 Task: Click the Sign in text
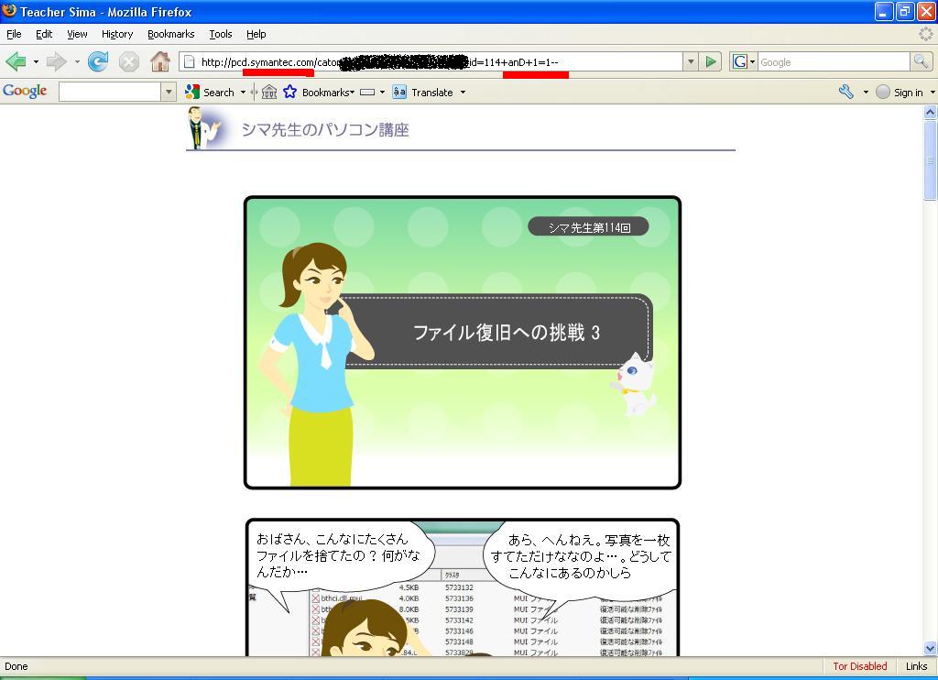click(x=908, y=93)
